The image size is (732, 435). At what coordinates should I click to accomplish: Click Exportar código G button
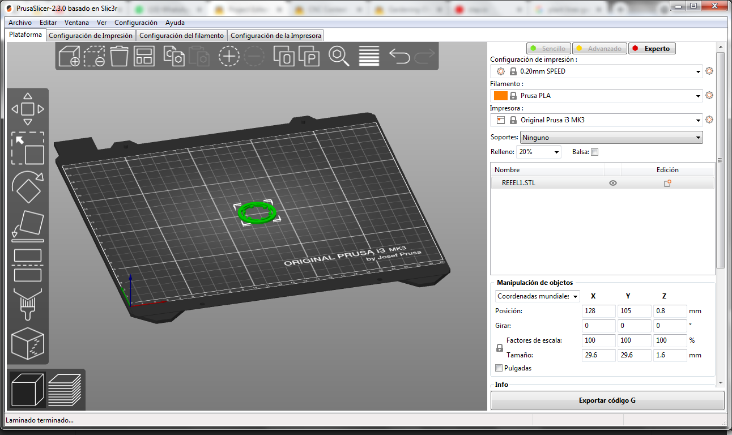607,400
